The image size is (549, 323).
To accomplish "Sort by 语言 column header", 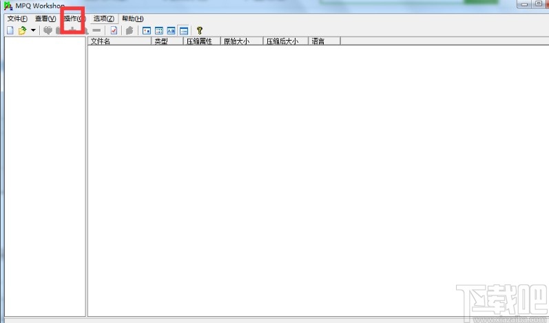I will point(324,41).
